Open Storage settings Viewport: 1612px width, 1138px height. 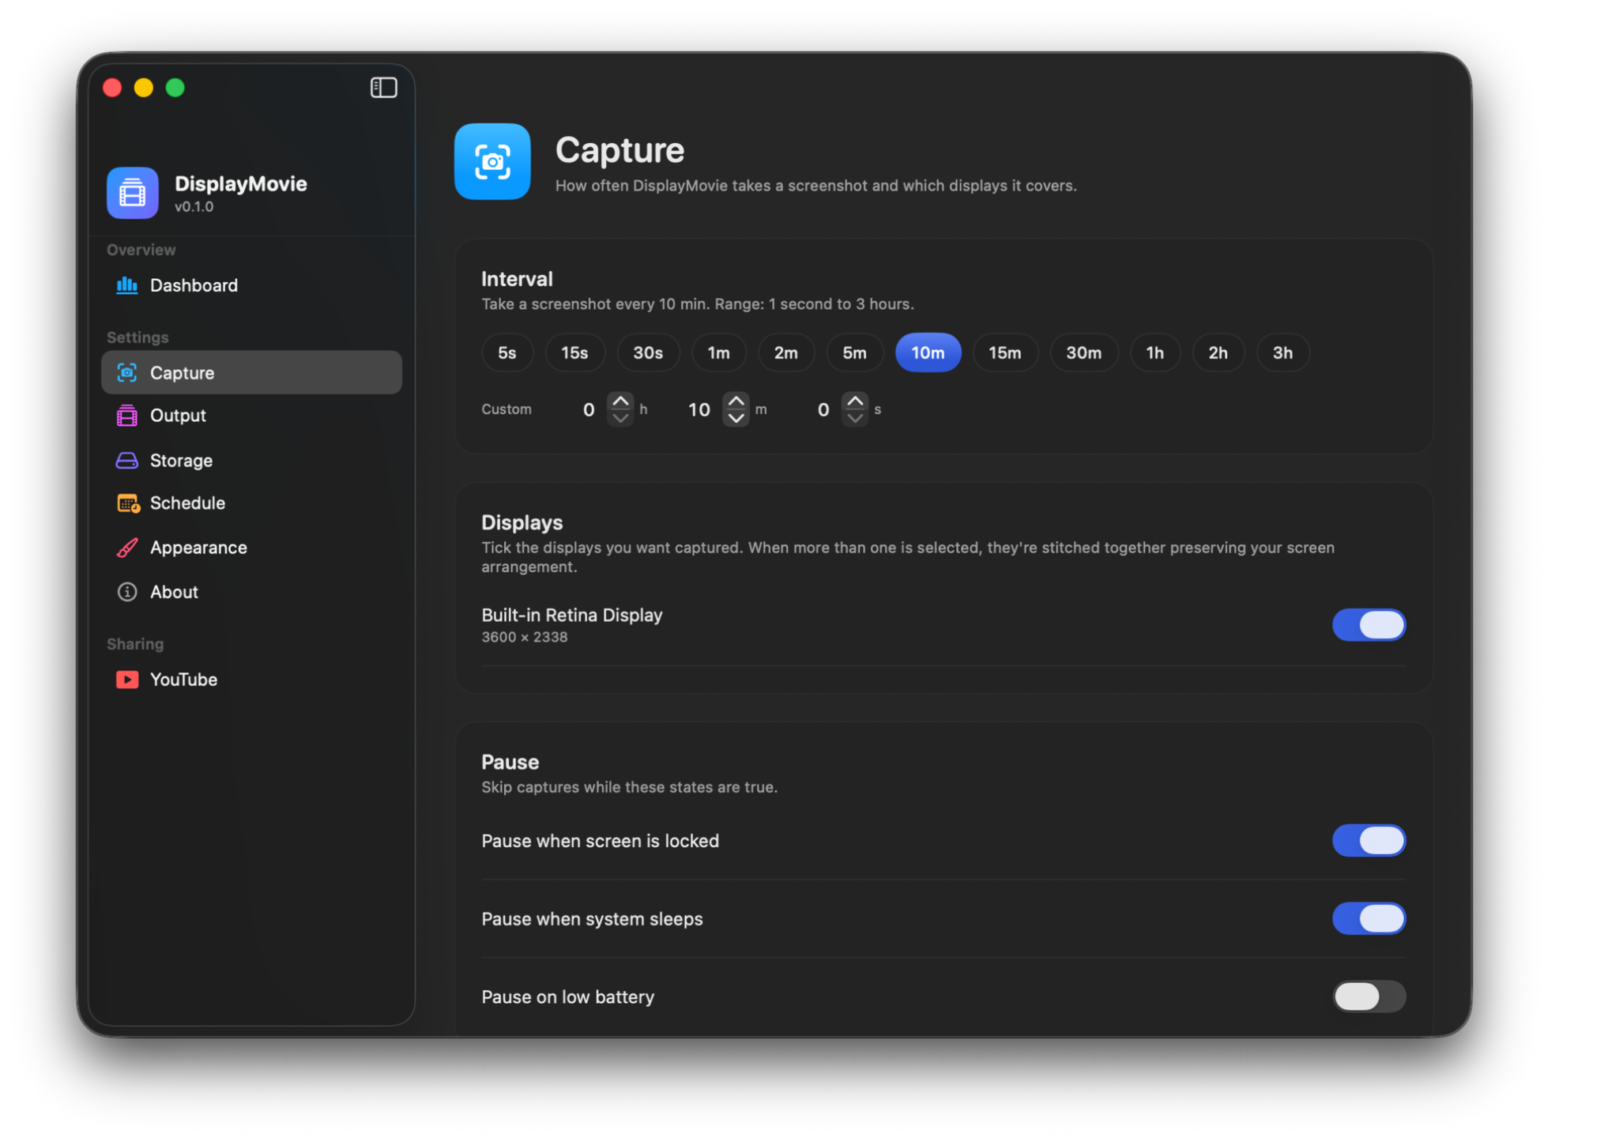[251, 460]
